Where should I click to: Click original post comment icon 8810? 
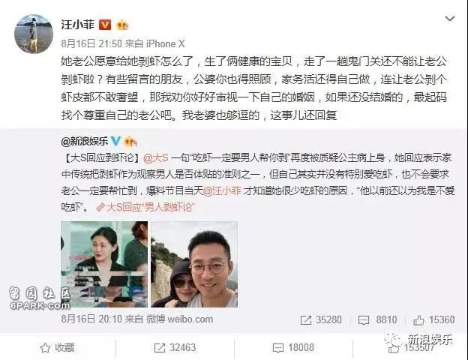(x=377, y=320)
